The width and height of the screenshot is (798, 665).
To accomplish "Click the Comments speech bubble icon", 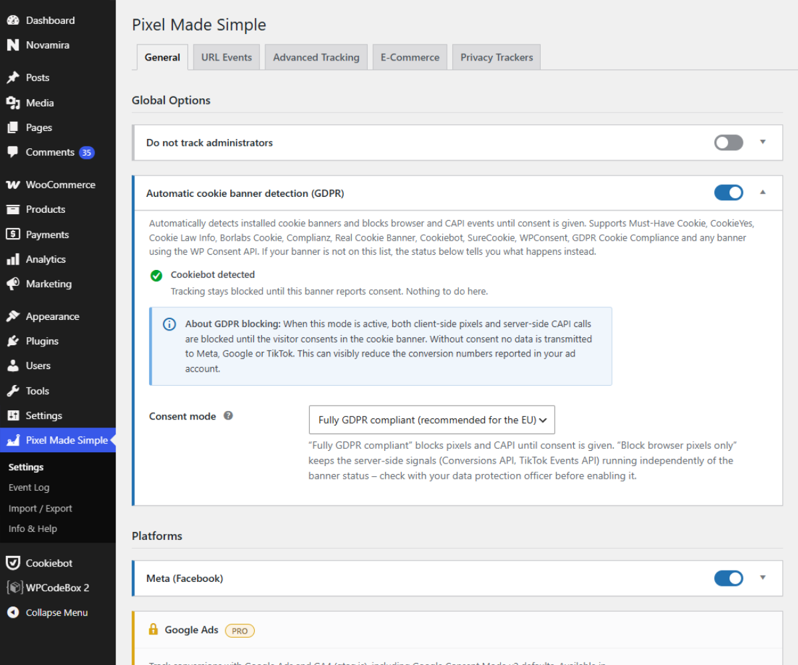I will click(x=13, y=152).
